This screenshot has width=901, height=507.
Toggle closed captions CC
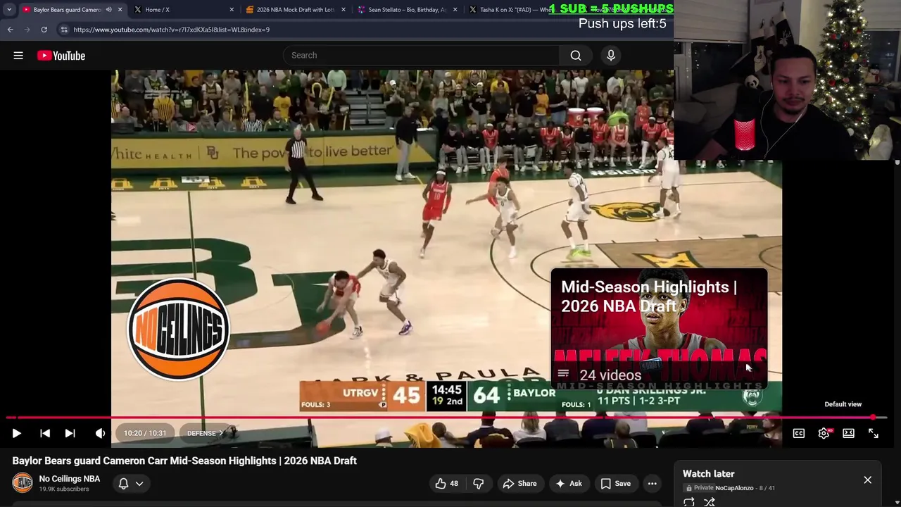(799, 434)
